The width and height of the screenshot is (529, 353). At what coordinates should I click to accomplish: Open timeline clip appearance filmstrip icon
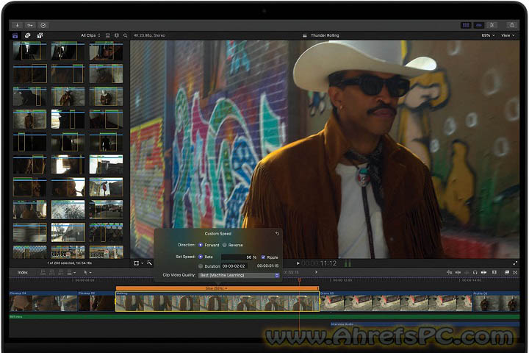(x=494, y=272)
